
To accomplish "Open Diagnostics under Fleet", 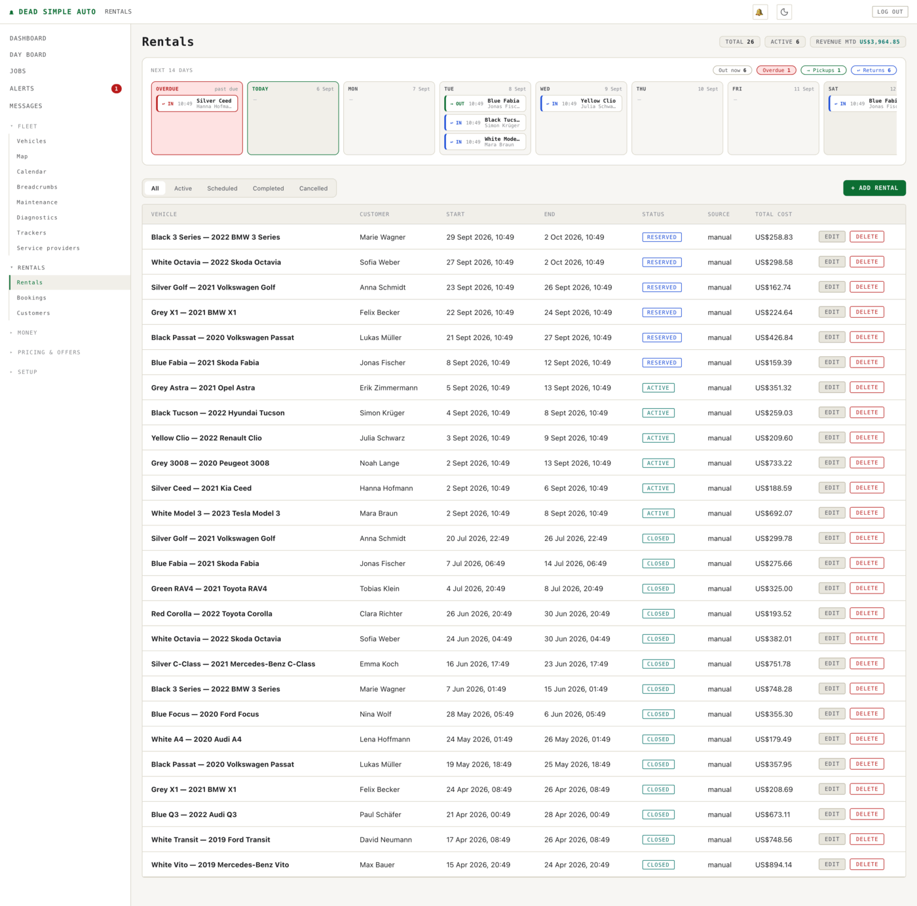I will pos(37,217).
